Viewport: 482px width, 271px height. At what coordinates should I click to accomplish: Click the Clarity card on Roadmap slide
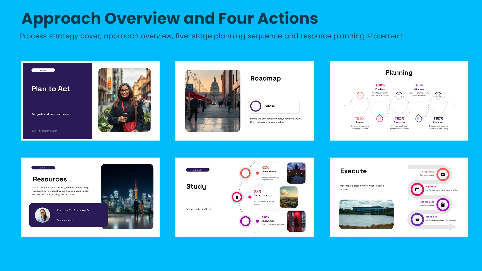(274, 106)
